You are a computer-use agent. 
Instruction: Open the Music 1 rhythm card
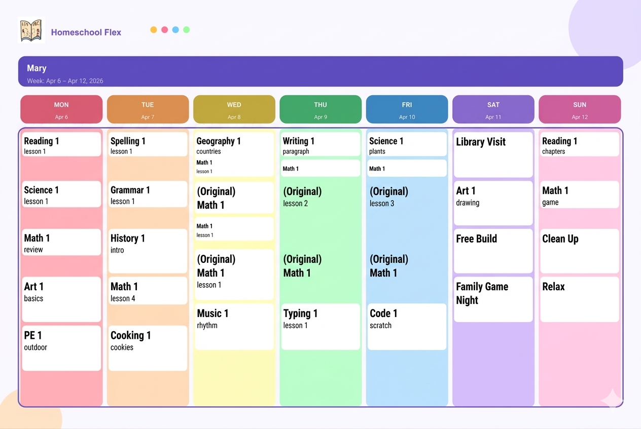(x=234, y=327)
